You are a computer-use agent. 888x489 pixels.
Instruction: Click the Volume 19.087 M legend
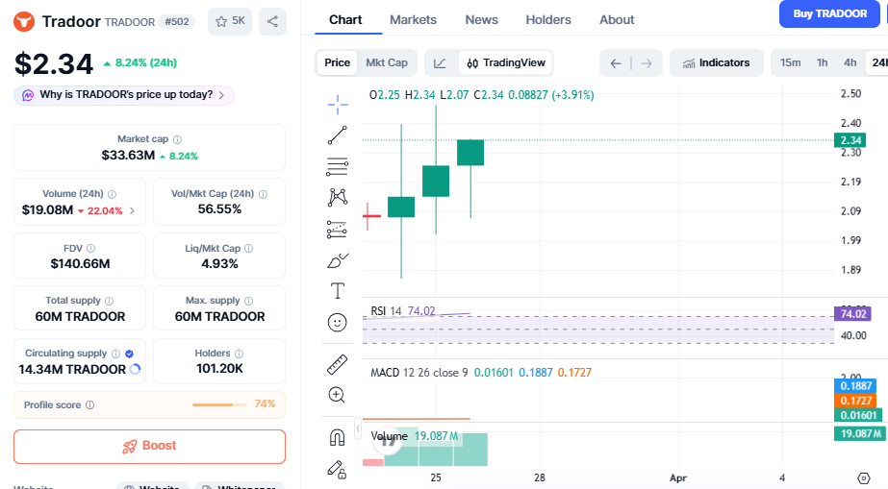pyautogui.click(x=415, y=436)
